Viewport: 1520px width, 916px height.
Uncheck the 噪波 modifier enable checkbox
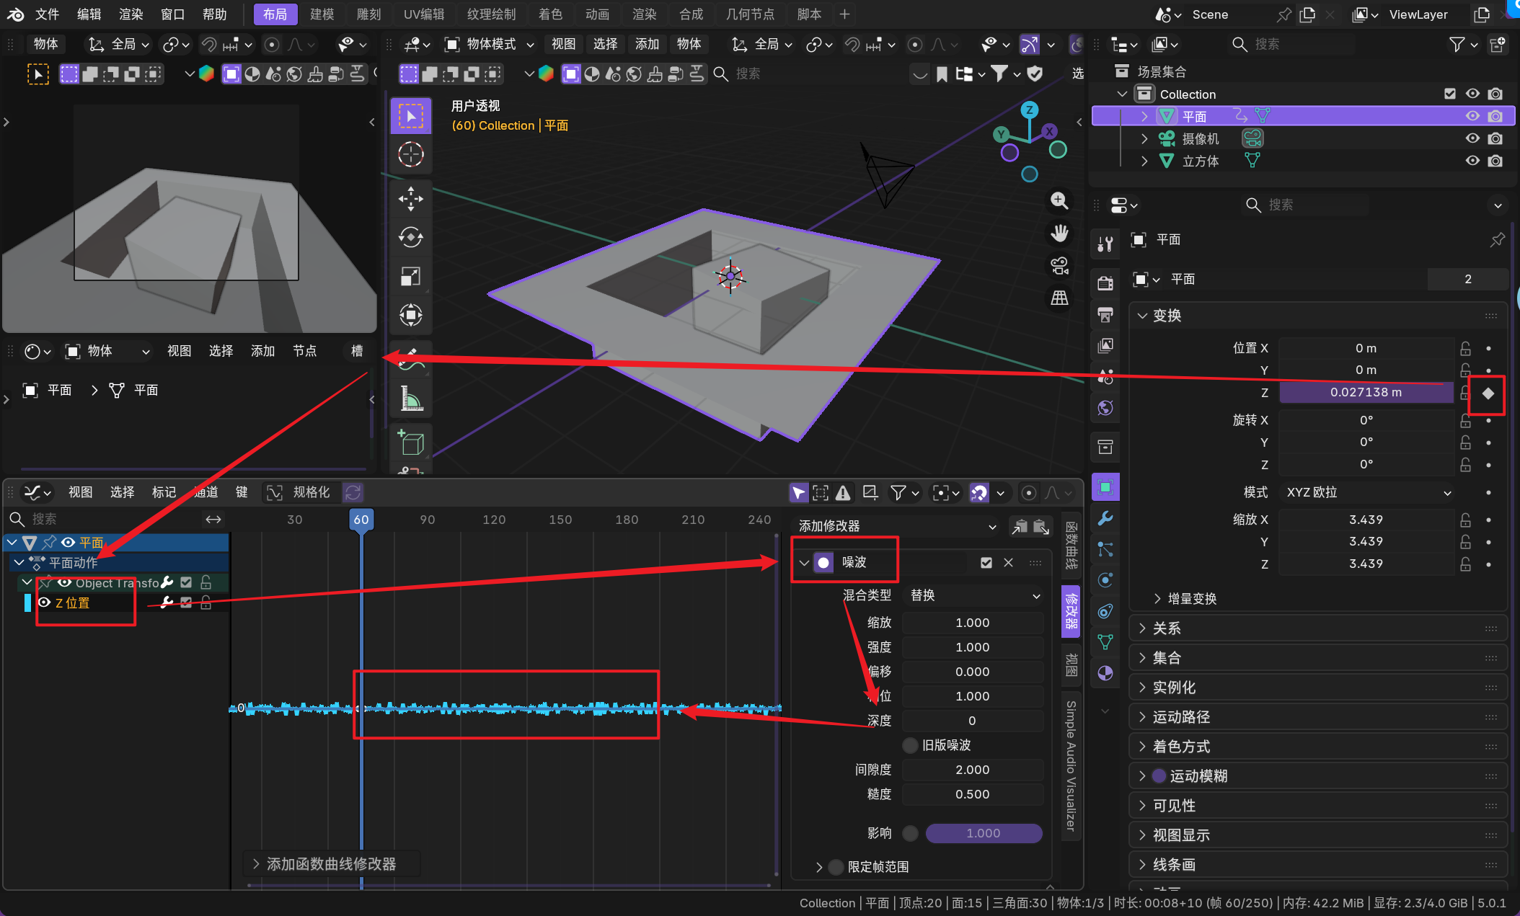(986, 562)
